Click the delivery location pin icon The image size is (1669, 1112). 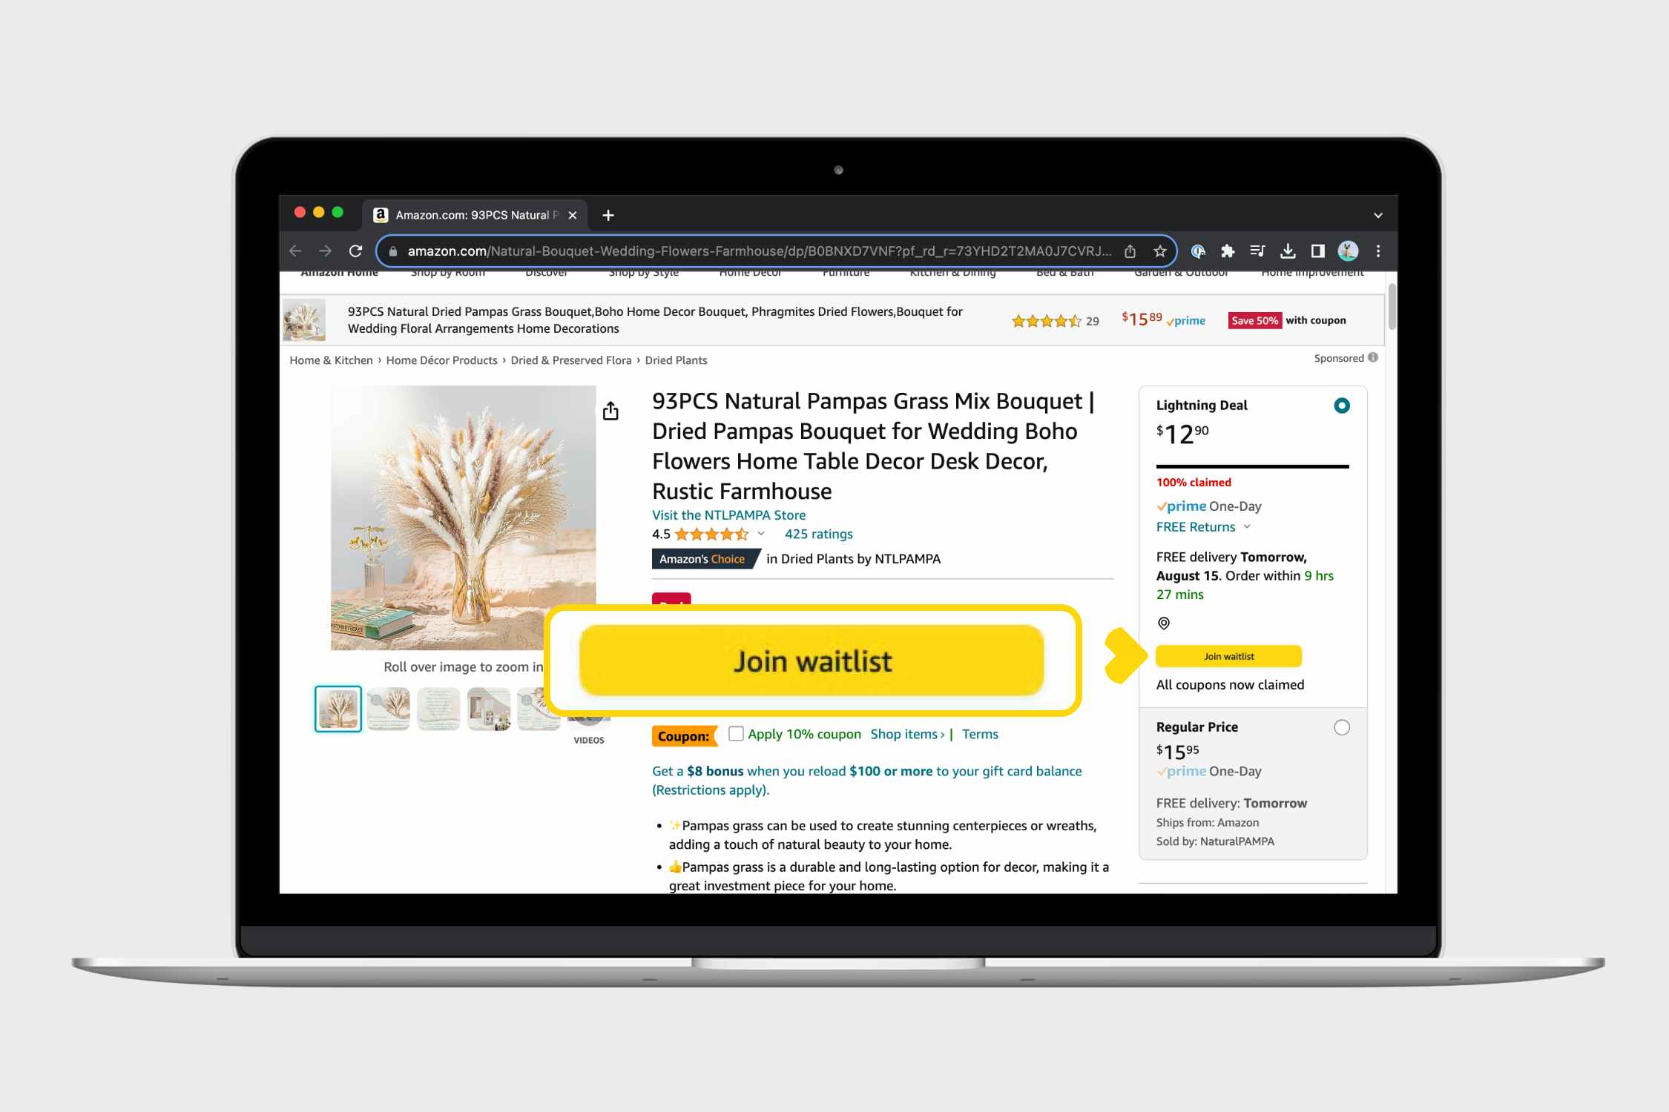pyautogui.click(x=1164, y=623)
